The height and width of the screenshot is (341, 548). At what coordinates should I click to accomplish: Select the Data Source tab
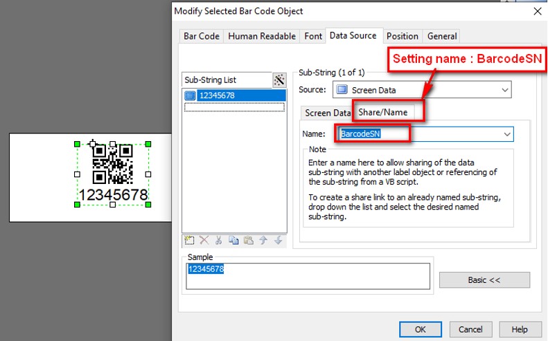tap(353, 35)
